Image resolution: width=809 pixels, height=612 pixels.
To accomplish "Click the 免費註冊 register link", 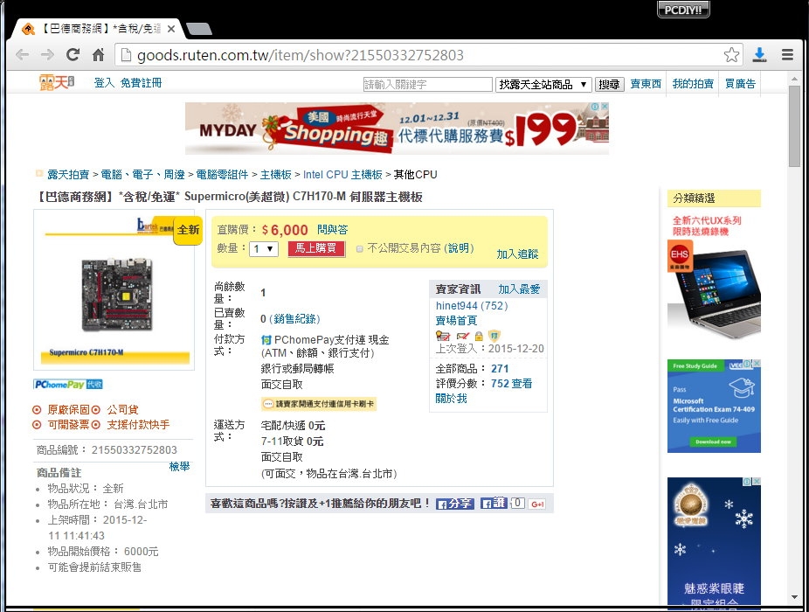I will click(x=141, y=83).
